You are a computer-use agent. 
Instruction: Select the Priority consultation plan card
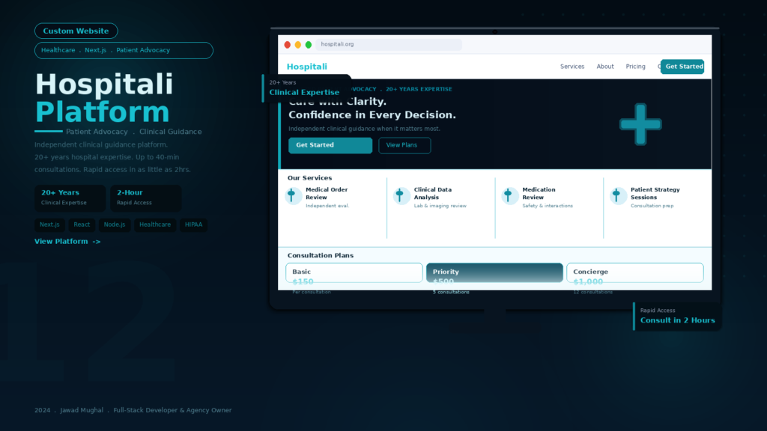[x=494, y=272]
